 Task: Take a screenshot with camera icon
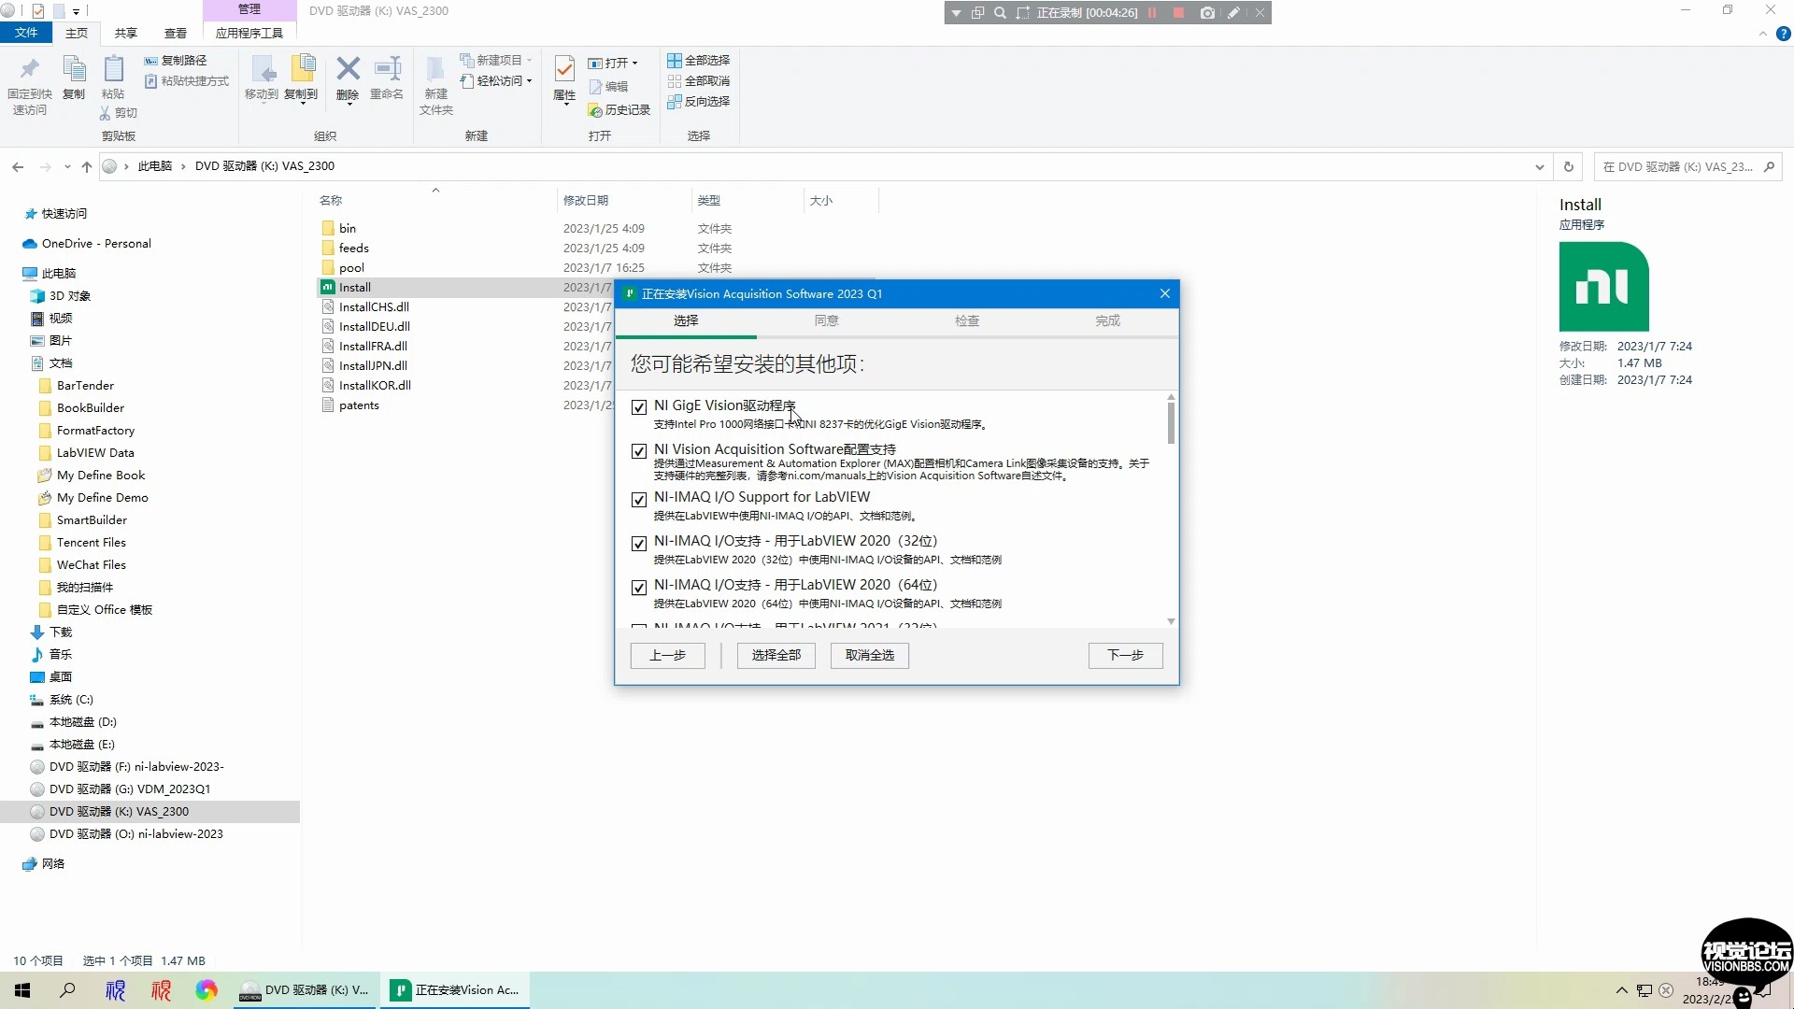tap(1207, 13)
